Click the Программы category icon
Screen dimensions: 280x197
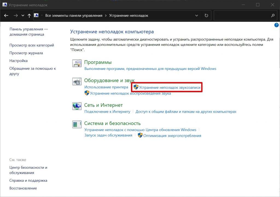(77, 63)
